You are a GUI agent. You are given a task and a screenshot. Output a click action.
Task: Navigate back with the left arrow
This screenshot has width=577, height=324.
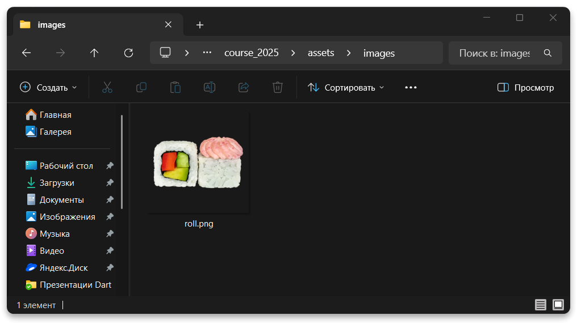point(26,53)
